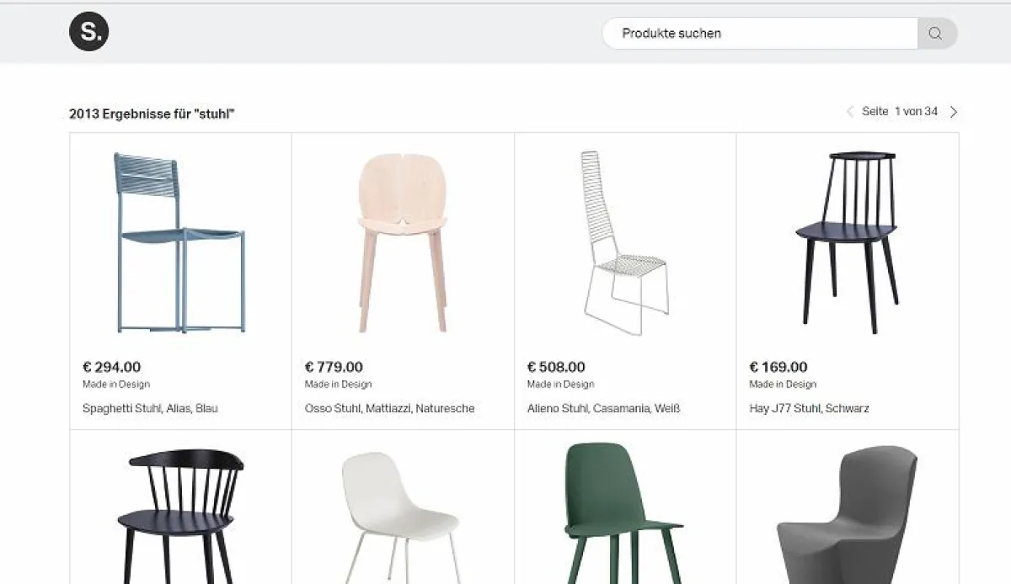Open the Osso Stuhl product image

pyautogui.click(x=401, y=240)
